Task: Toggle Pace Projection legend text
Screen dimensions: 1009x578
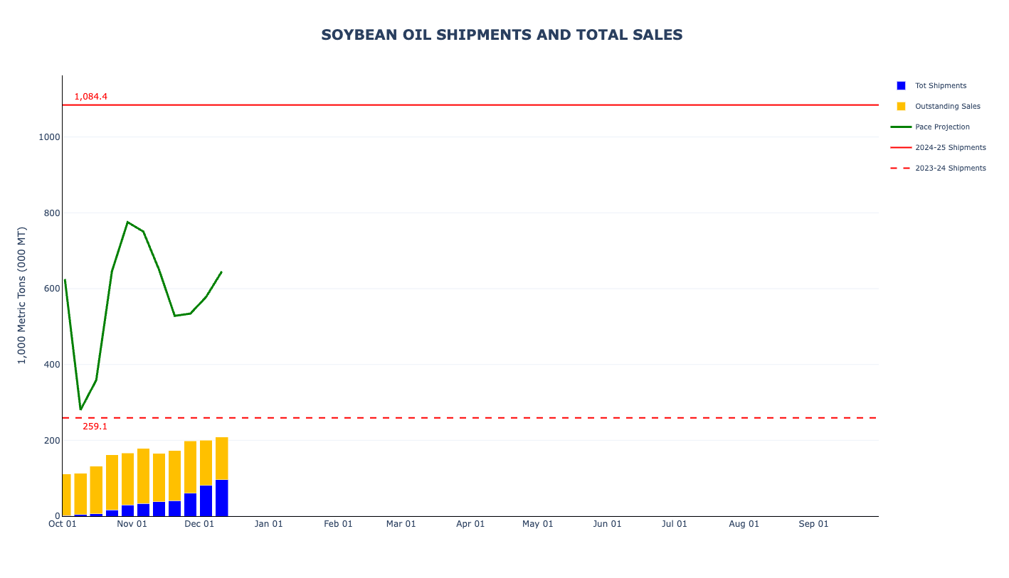Action: [x=942, y=127]
